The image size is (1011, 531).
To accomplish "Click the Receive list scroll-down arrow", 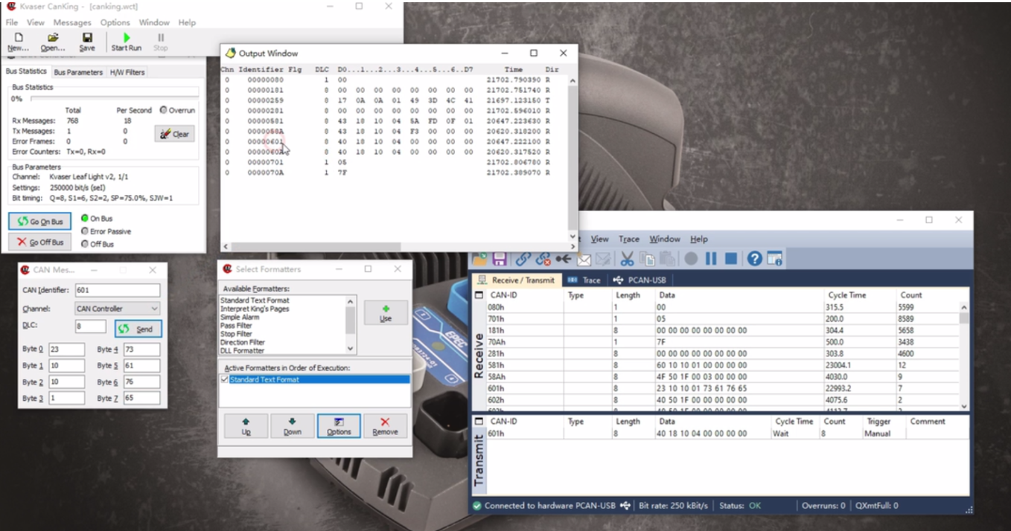I will pyautogui.click(x=964, y=406).
